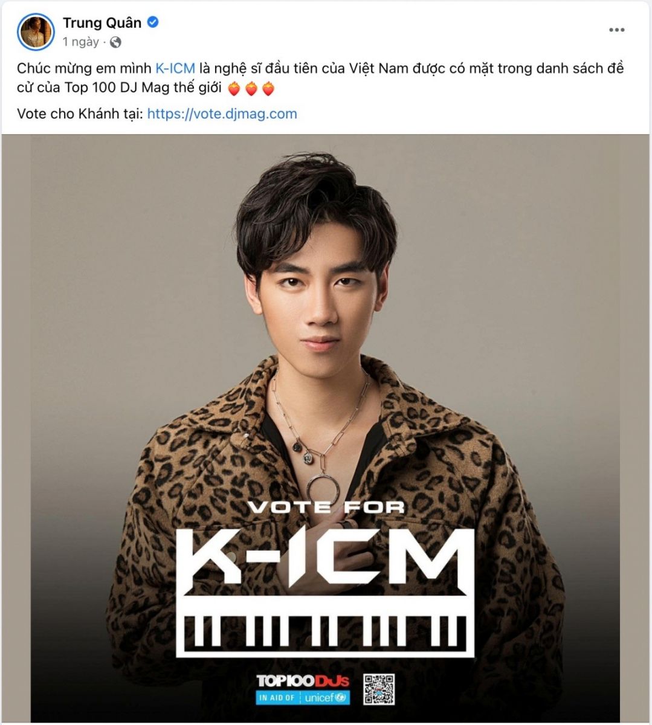The width and height of the screenshot is (652, 725).
Task: Click the post caption text
Action: (x=320, y=79)
